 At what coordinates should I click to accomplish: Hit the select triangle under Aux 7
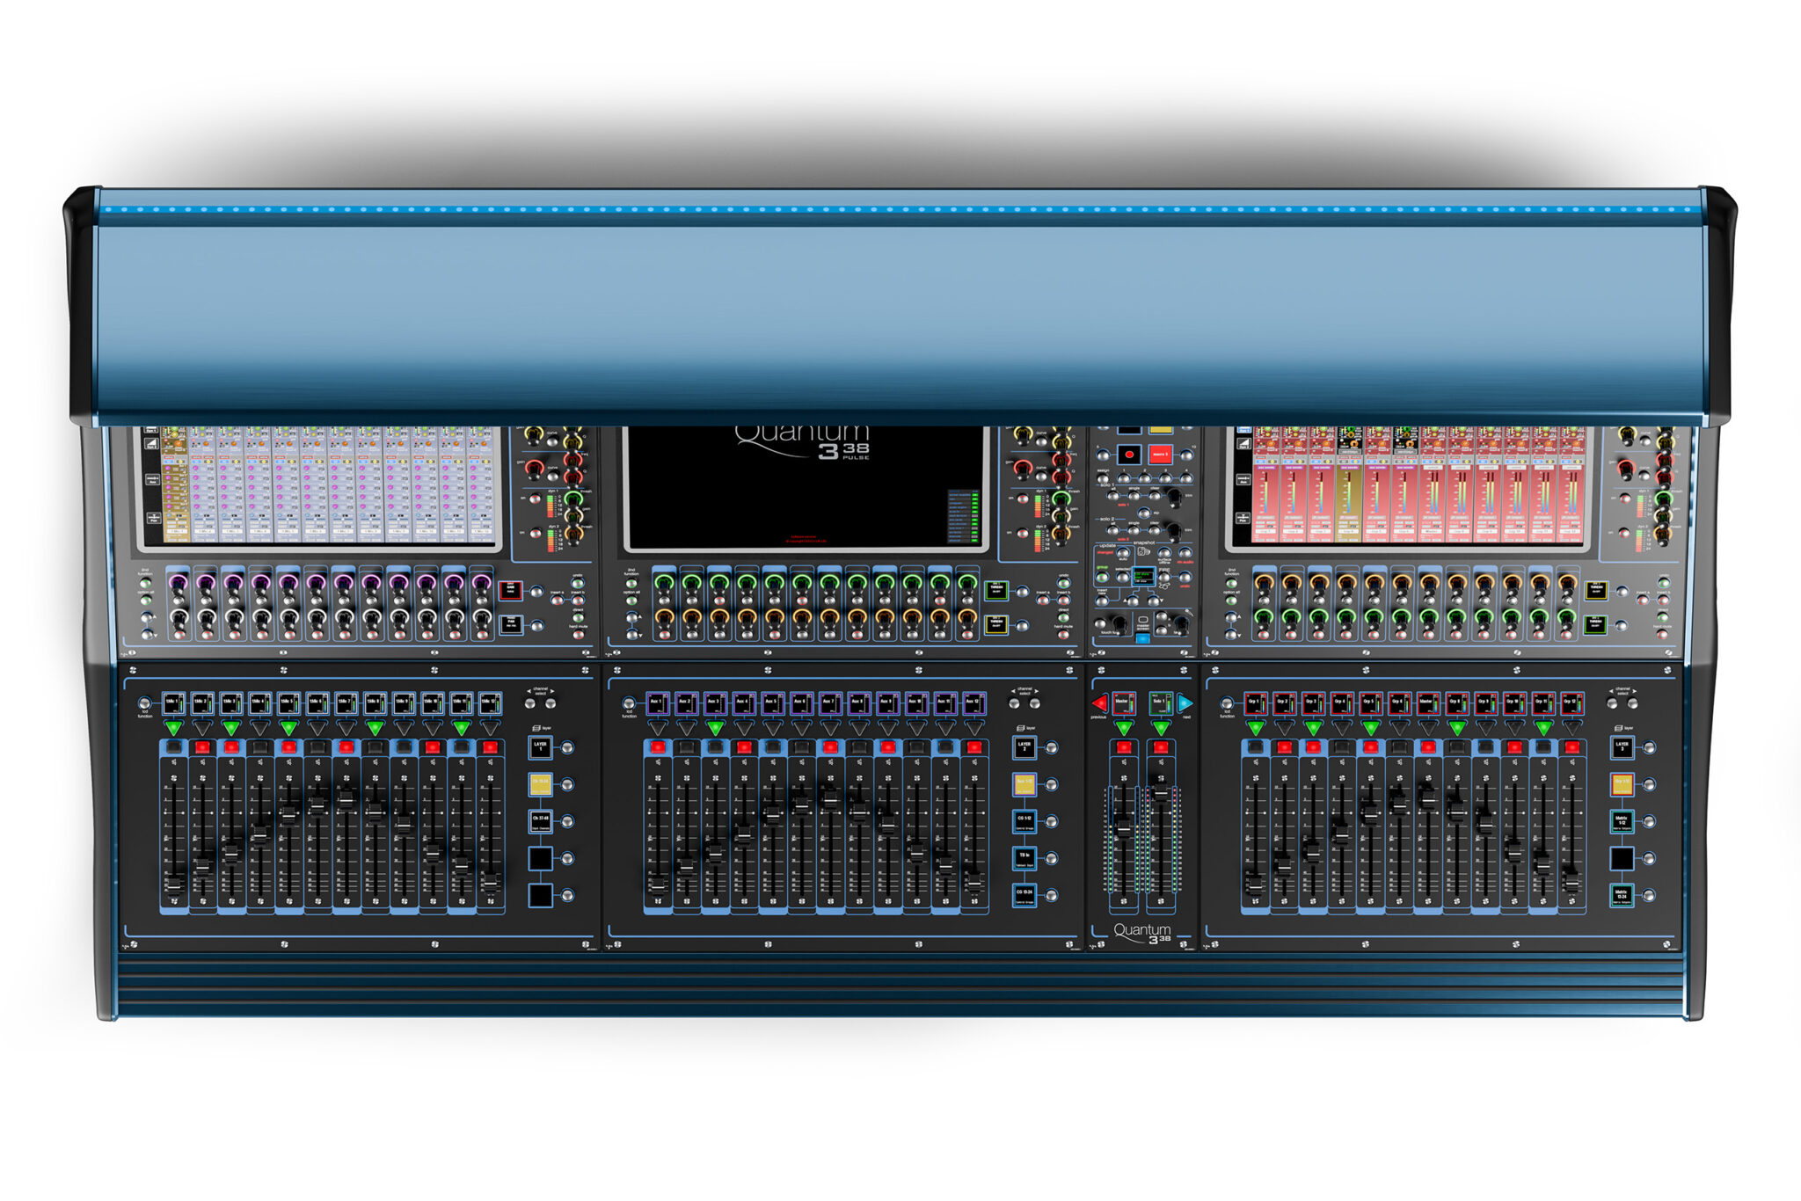830,728
